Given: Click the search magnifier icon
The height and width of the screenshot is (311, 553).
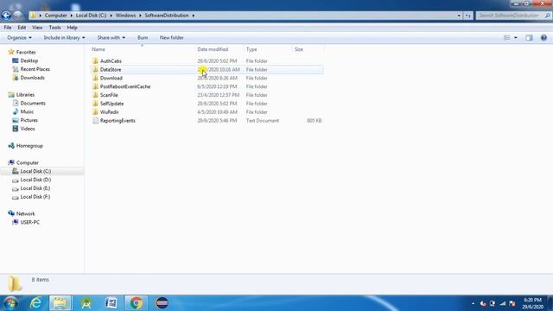Looking at the screenshot, I should coord(547,16).
